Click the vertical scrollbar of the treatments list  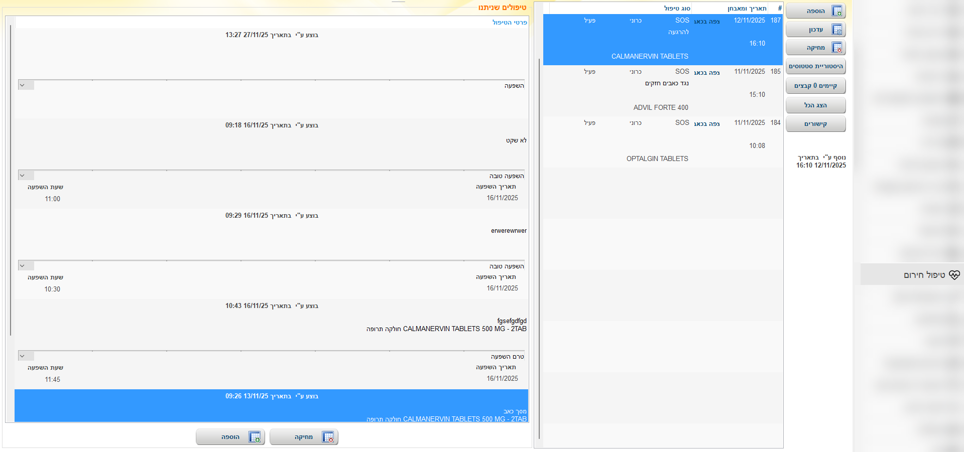539,251
